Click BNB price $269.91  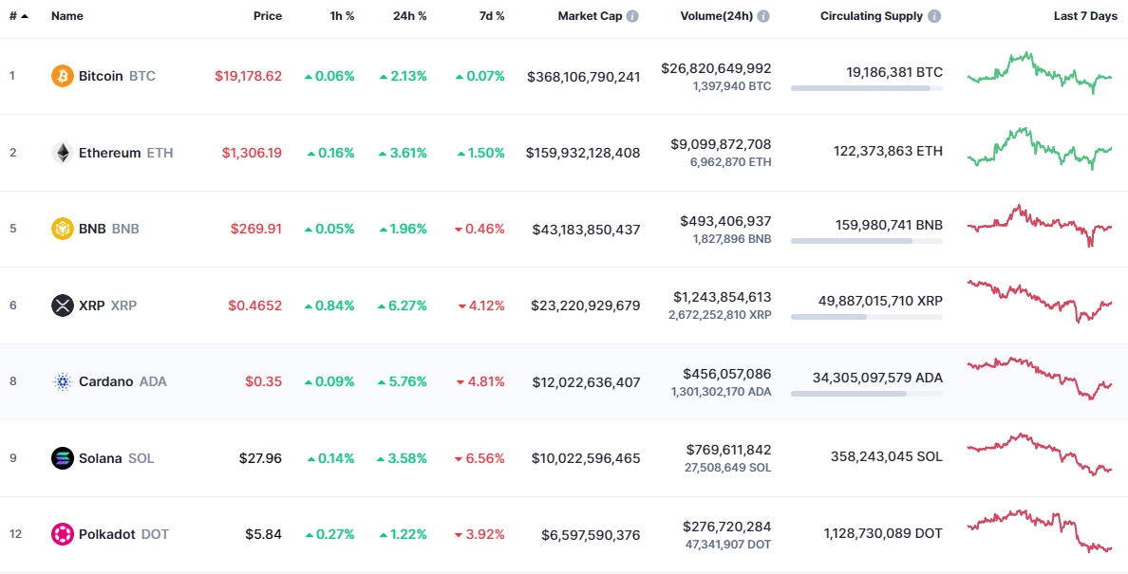pyautogui.click(x=256, y=229)
